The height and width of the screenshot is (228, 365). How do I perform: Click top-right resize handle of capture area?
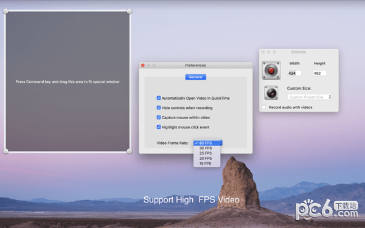tap(130, 11)
